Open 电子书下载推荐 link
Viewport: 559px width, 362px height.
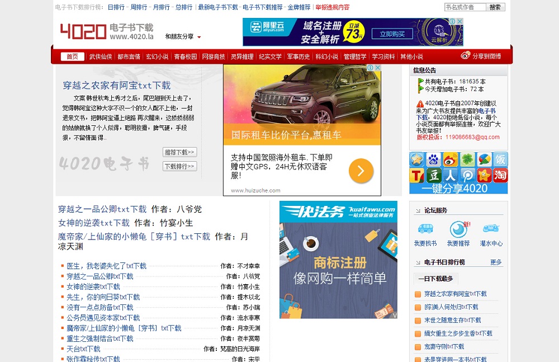click(262, 7)
